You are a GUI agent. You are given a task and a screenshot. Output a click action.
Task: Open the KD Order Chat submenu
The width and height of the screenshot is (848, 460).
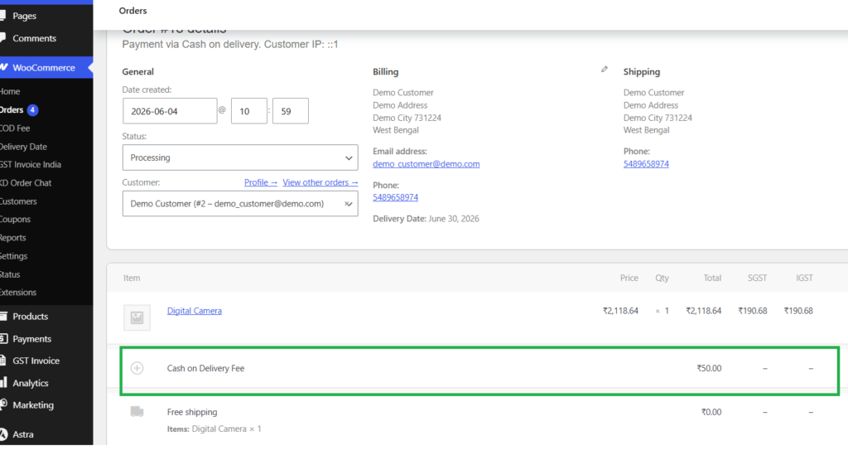pos(26,183)
